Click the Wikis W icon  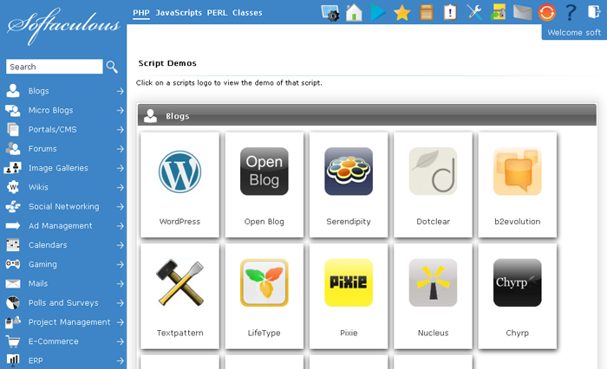(x=13, y=187)
